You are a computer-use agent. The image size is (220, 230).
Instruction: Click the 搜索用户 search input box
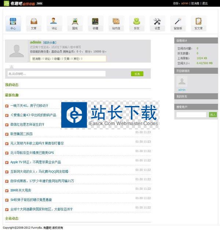[x=191, y=115]
